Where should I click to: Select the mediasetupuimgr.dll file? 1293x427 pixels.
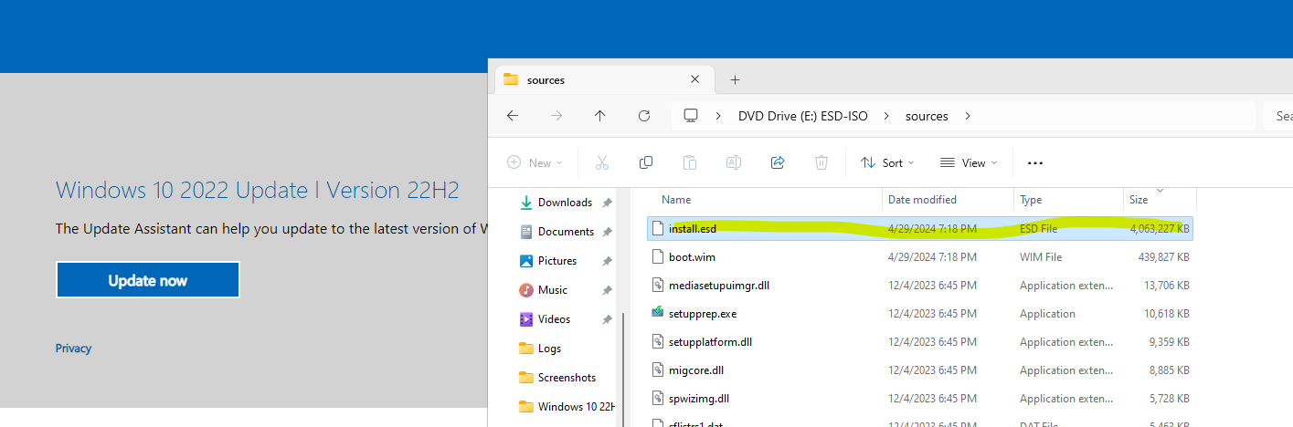[x=919, y=286]
